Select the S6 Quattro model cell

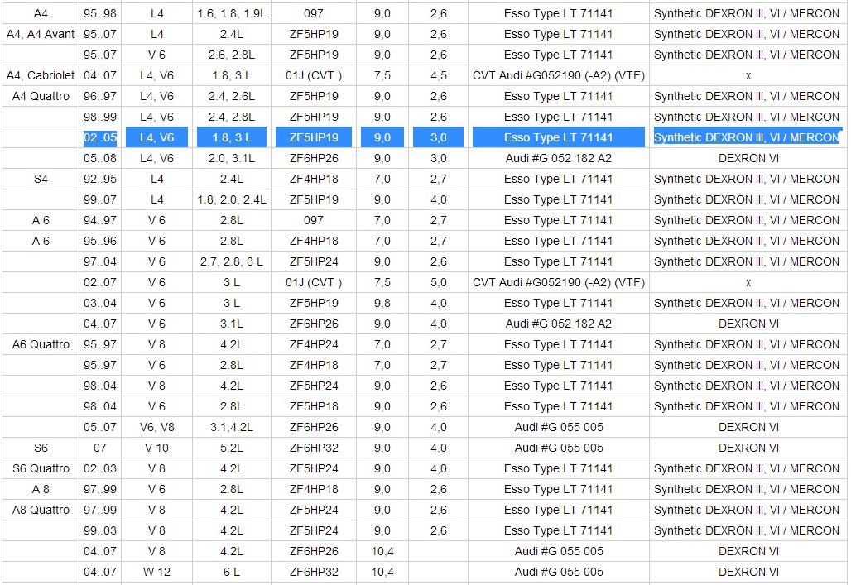click(41, 468)
